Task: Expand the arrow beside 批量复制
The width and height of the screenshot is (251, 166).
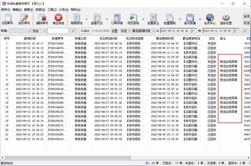Action: tap(180, 19)
